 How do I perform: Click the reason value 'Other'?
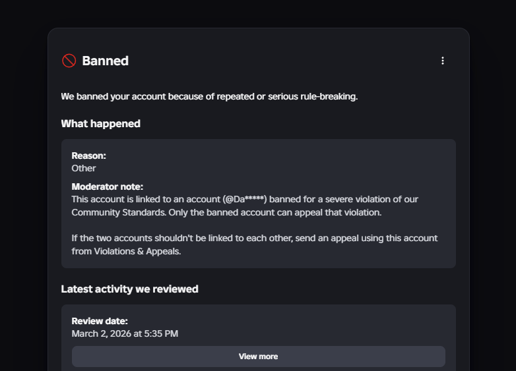pos(84,168)
